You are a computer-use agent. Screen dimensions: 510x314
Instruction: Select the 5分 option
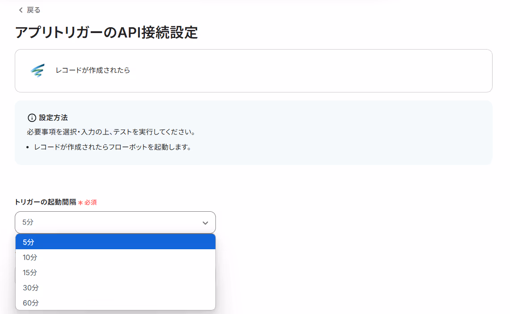pos(115,242)
